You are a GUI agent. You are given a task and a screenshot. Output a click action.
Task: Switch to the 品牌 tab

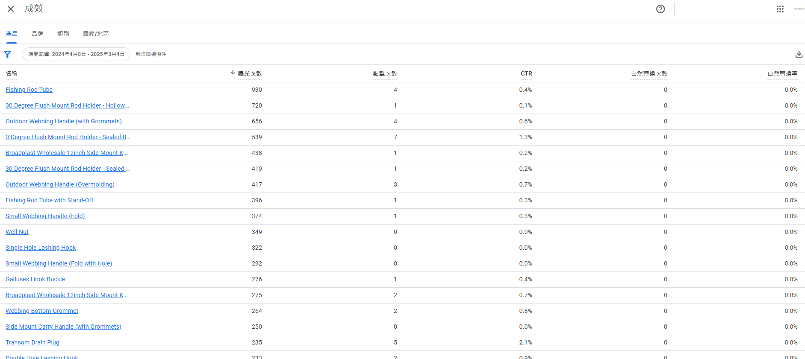click(38, 34)
